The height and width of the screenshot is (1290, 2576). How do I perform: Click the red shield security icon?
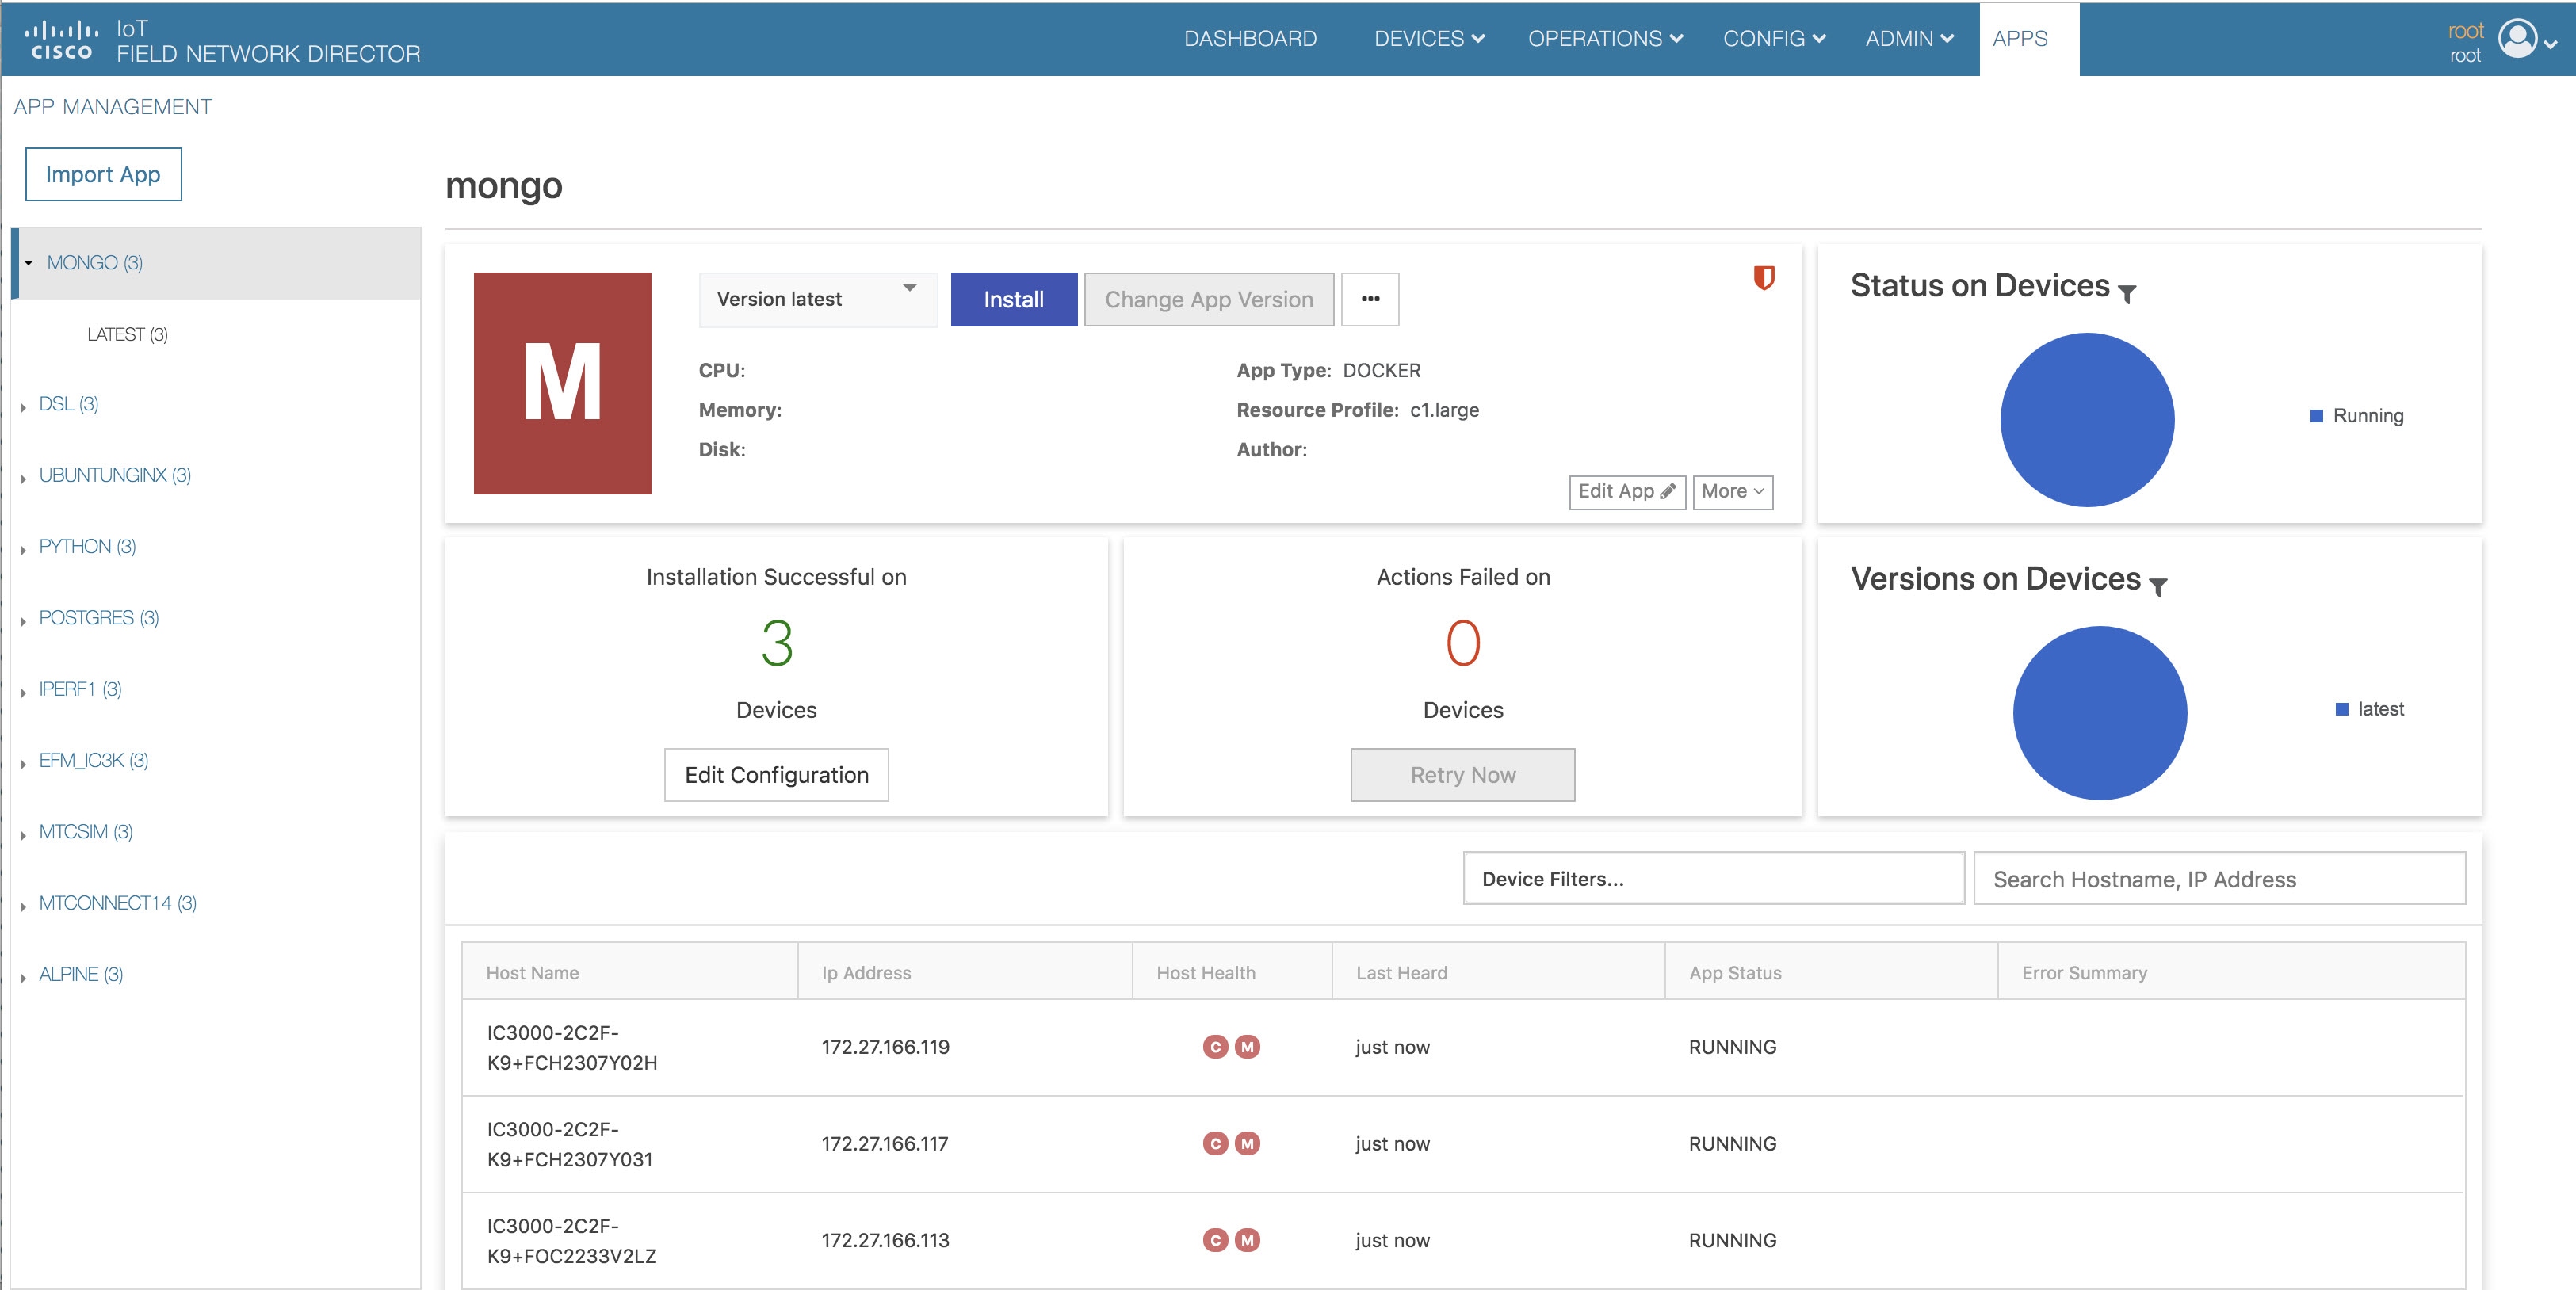coord(1764,277)
